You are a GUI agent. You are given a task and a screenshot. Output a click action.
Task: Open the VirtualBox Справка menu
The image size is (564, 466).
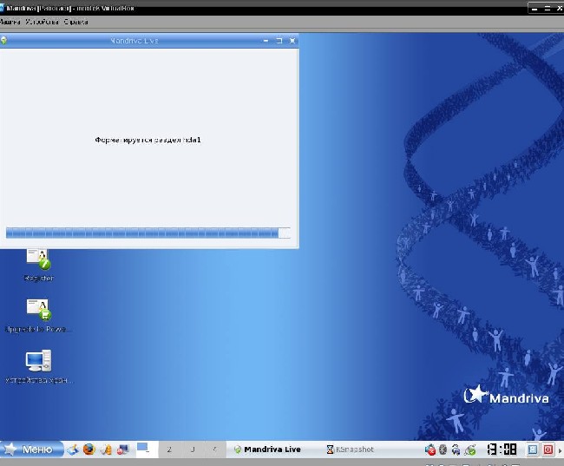[x=75, y=22]
